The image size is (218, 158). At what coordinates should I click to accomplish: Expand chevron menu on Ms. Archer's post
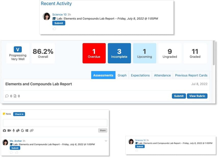click(106, 141)
